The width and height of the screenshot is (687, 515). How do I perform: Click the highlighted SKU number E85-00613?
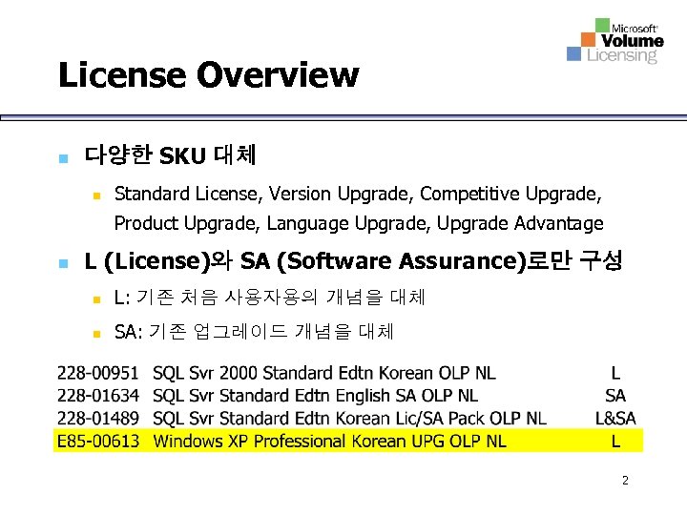pyautogui.click(x=98, y=441)
